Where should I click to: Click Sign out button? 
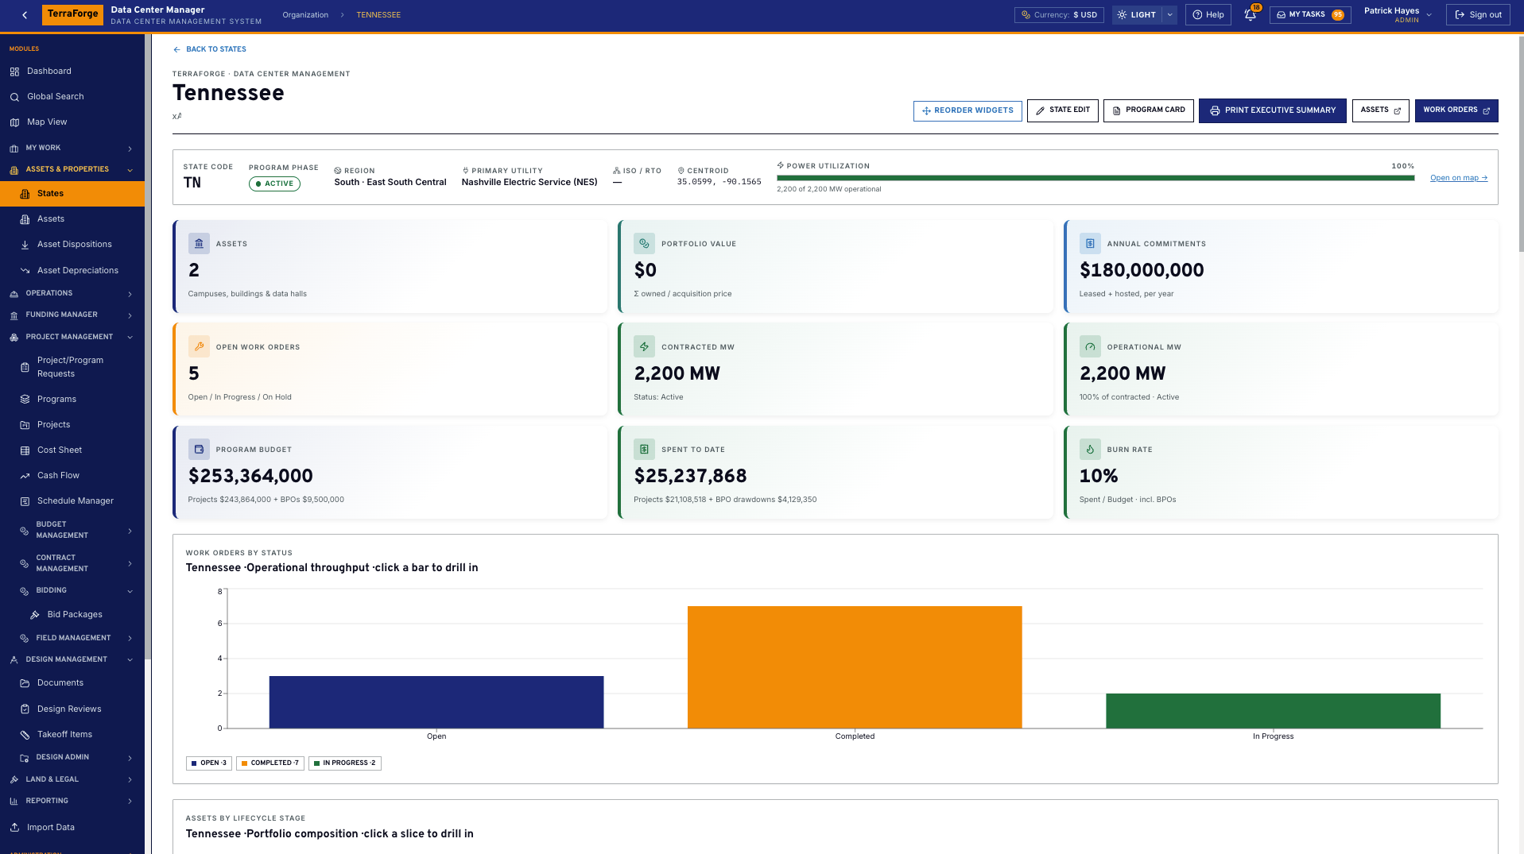1478,14
